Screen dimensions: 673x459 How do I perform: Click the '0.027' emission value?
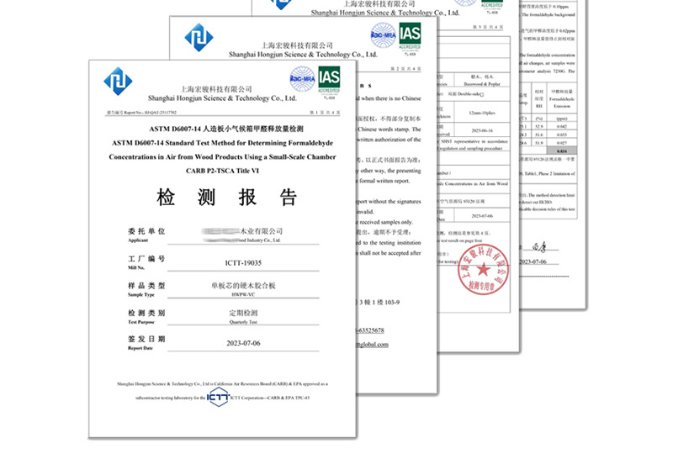click(562, 143)
